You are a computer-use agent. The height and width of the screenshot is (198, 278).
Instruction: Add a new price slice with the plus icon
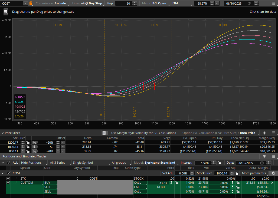pyautogui.click(x=264, y=133)
